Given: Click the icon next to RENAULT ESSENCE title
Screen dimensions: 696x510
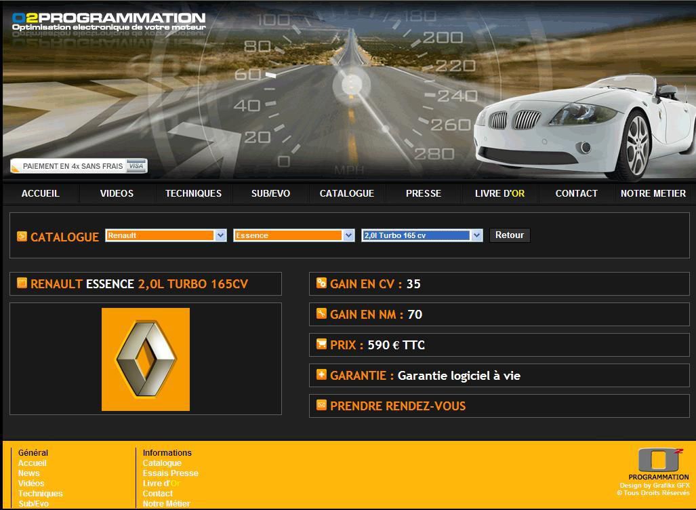Looking at the screenshot, I should click(22, 283).
